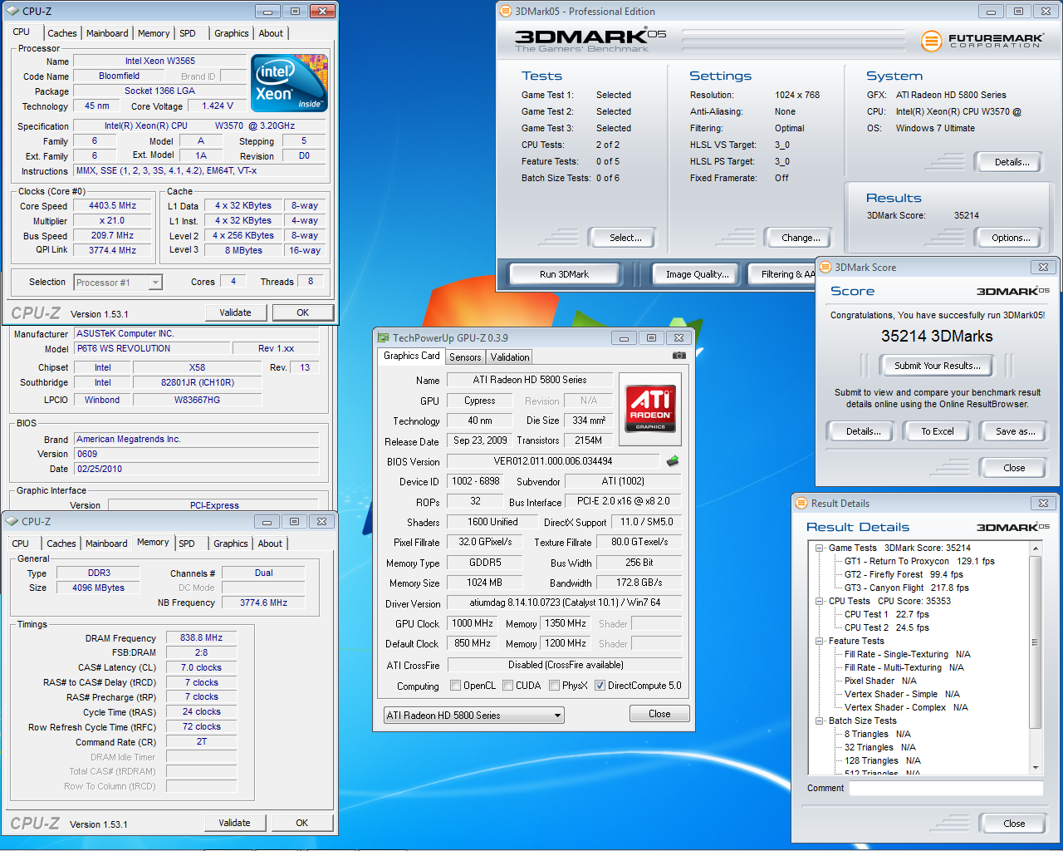Click the Run 3DMark button
The height and width of the screenshot is (851, 1063).
click(x=564, y=274)
